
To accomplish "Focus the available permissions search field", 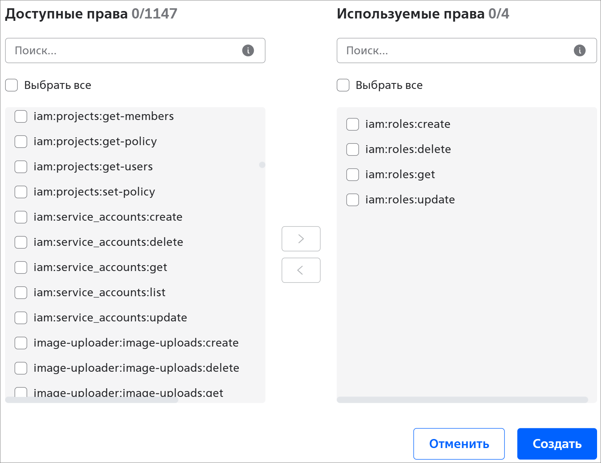I will point(126,50).
